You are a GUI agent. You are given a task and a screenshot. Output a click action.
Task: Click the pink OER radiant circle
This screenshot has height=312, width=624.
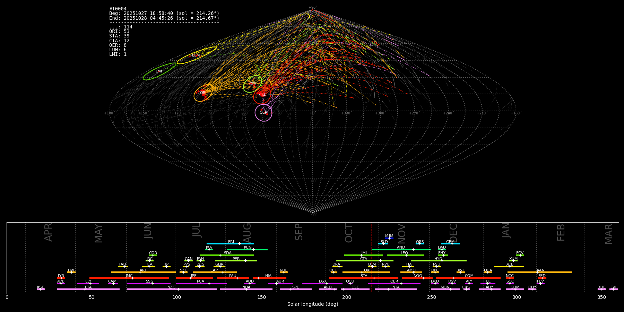click(263, 113)
